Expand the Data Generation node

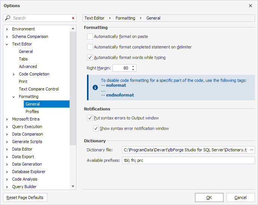pyautogui.click(x=7, y=164)
